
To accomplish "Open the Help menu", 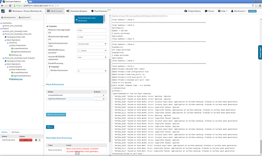I will click(223, 11).
